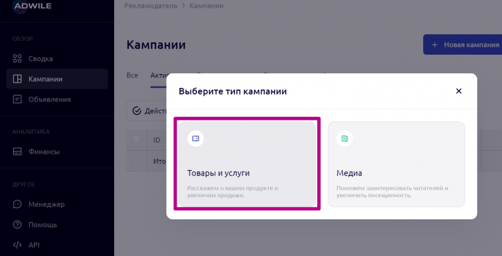502x256 pixels.
Task: Open the Действия bulk actions dropdown
Action: tap(147, 111)
